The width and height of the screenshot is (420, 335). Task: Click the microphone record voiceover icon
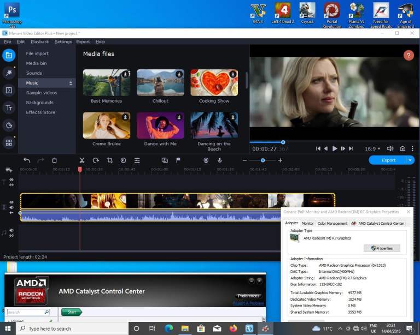click(x=219, y=160)
